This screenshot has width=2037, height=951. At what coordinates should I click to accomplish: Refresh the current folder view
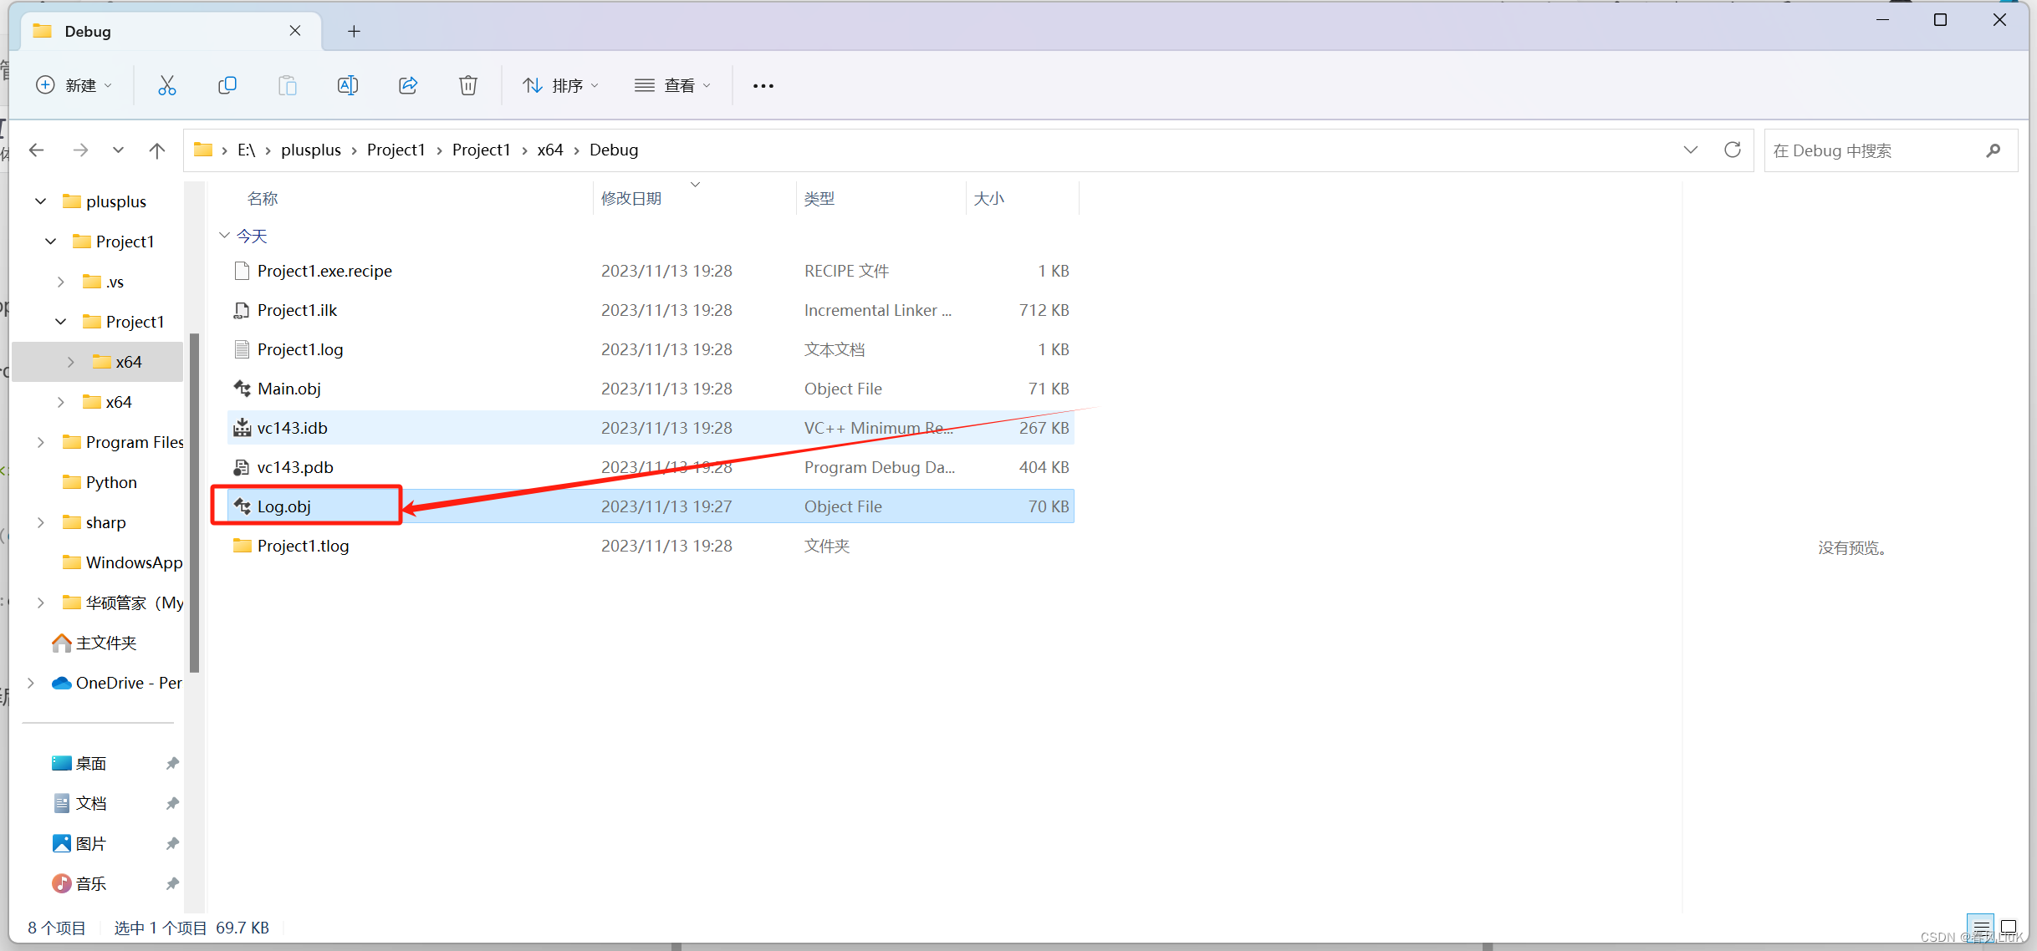pos(1733,150)
